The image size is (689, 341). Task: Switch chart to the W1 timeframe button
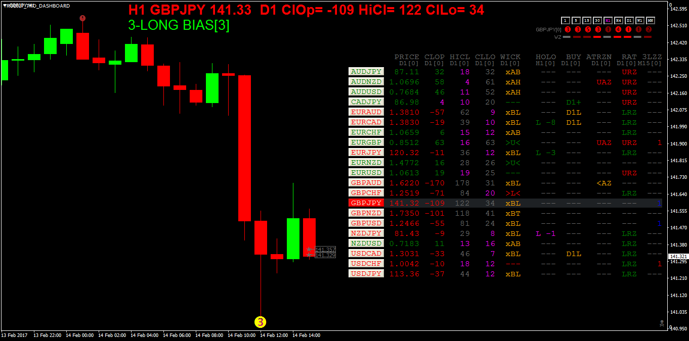[x=640, y=21]
